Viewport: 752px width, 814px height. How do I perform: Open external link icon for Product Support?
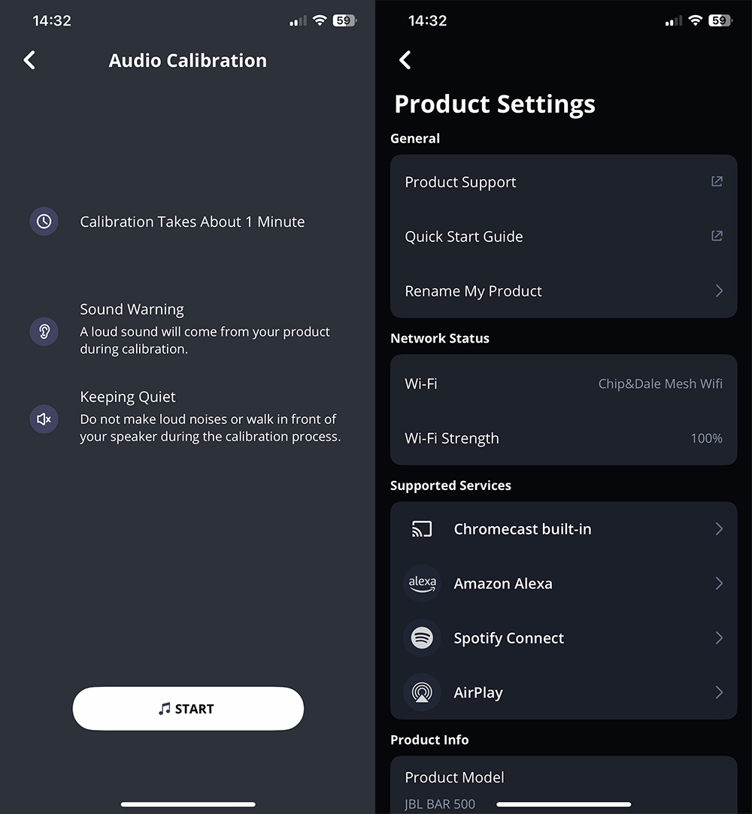point(717,182)
